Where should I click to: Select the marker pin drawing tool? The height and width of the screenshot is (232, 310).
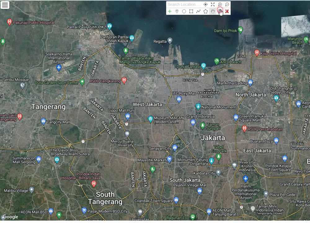click(177, 11)
